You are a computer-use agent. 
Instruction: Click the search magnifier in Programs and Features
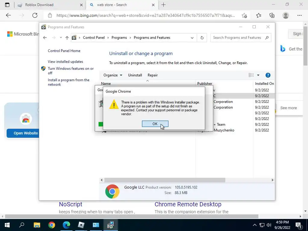(267, 38)
